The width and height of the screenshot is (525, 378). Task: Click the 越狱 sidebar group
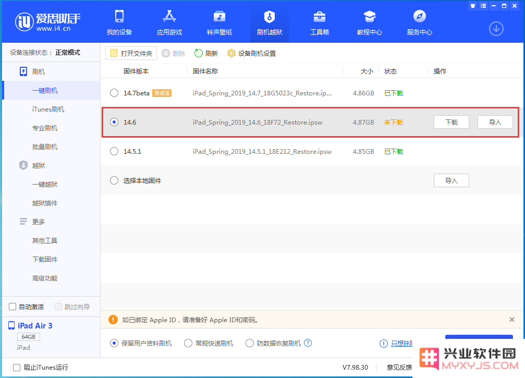[32, 165]
